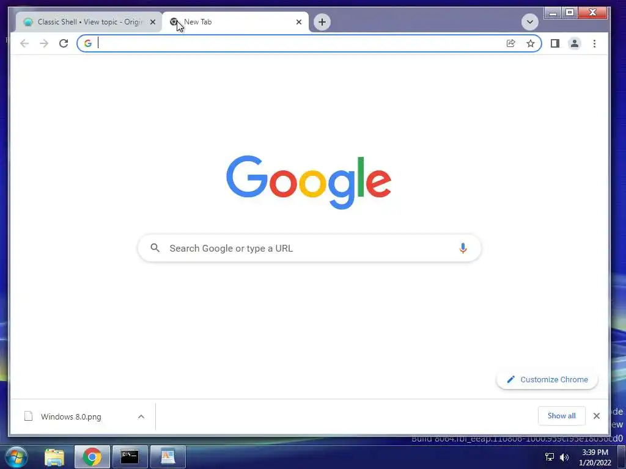Close the New Tab tab
The image size is (626, 469).
[x=298, y=22]
